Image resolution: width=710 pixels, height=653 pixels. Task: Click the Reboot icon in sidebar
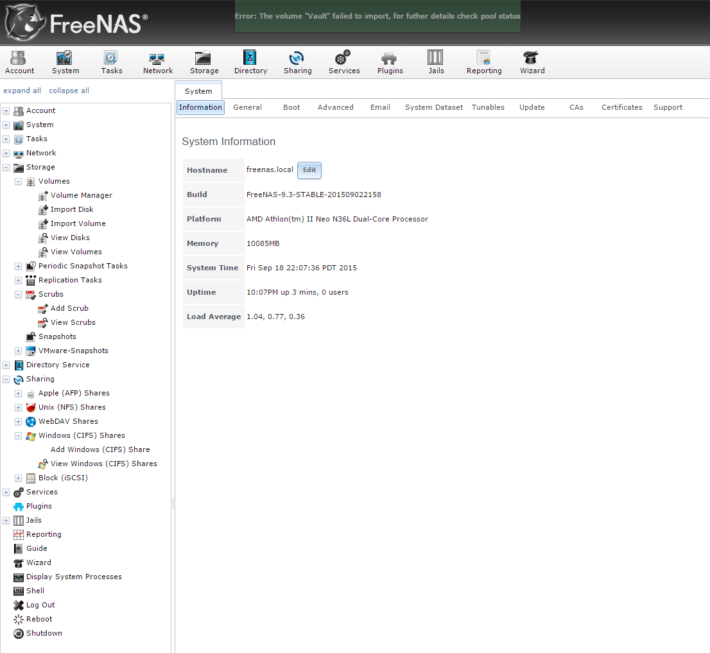[x=19, y=619]
